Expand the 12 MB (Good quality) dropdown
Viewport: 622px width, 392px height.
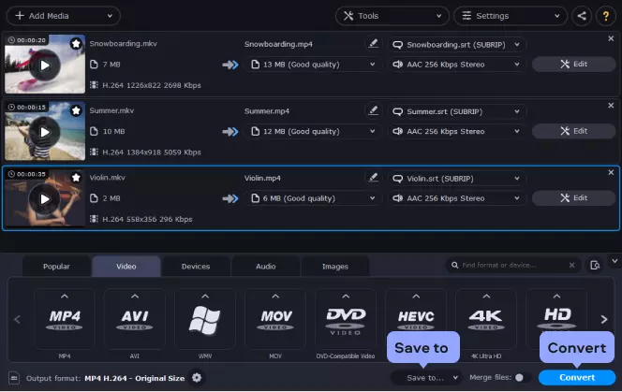pyautogui.click(x=314, y=131)
